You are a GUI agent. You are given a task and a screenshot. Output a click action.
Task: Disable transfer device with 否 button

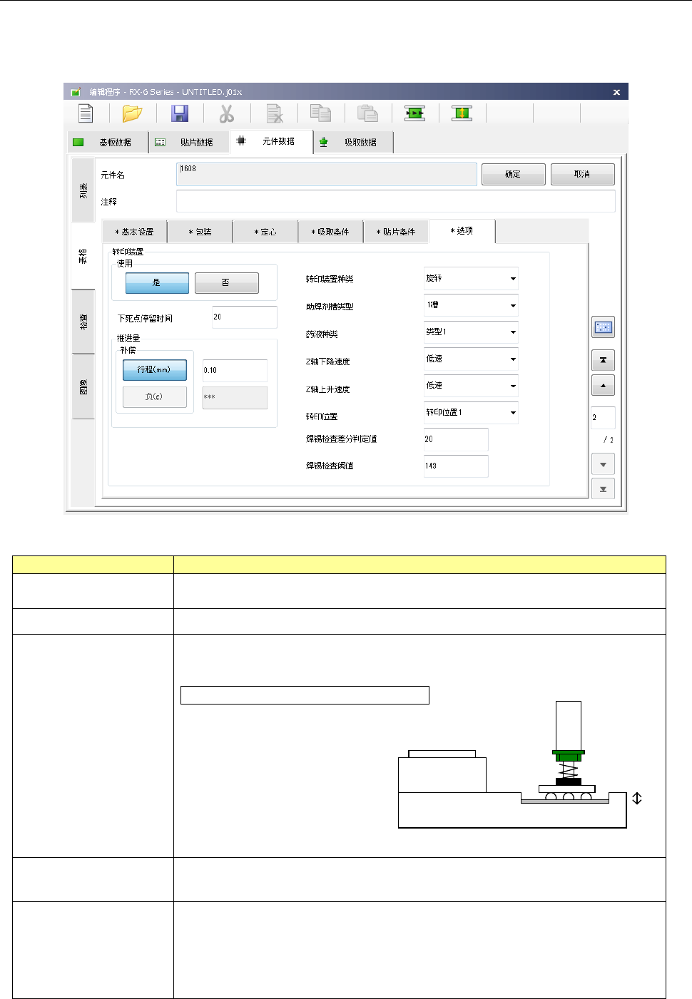(226, 283)
